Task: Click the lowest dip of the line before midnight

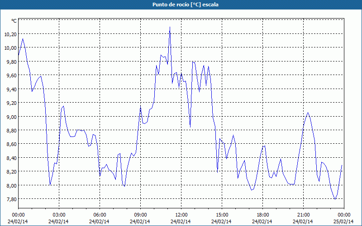Action: click(x=335, y=199)
